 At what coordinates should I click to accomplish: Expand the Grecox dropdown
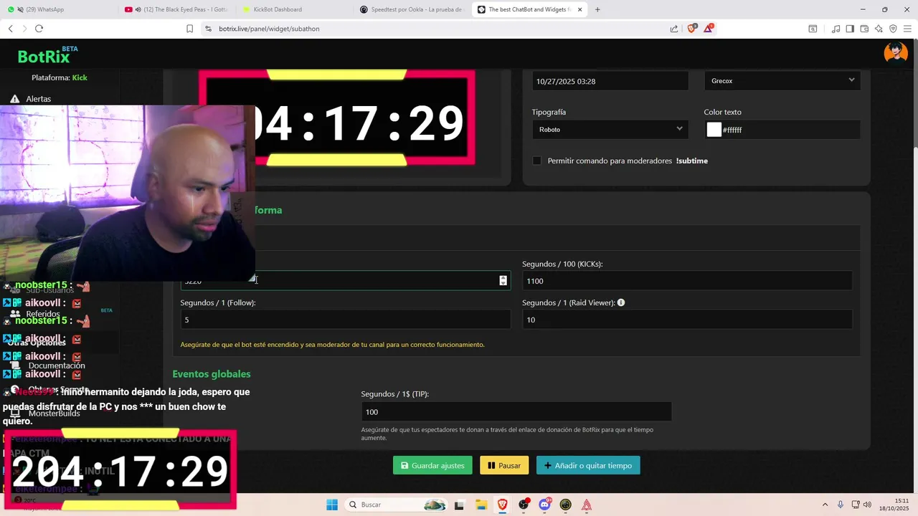coord(782,81)
